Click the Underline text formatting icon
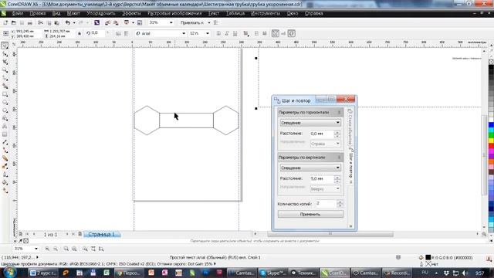This screenshot has width=494, height=278. (x=235, y=33)
